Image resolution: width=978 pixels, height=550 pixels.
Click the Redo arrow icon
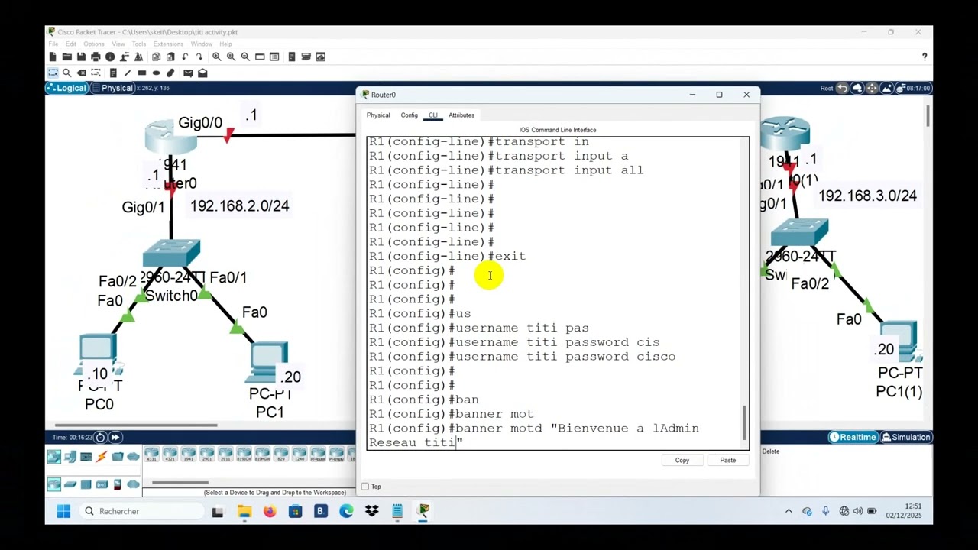pyautogui.click(x=199, y=57)
